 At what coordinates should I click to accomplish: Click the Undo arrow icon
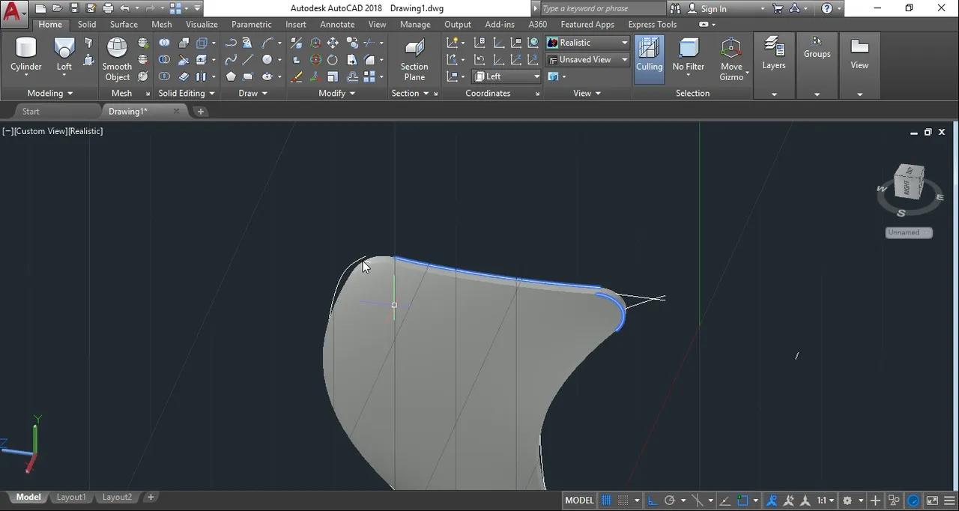124,8
